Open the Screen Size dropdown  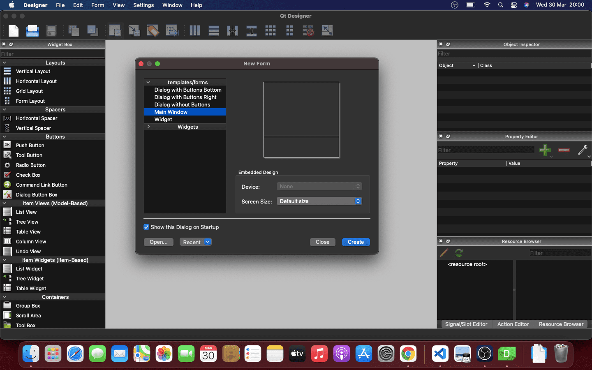pyautogui.click(x=319, y=201)
